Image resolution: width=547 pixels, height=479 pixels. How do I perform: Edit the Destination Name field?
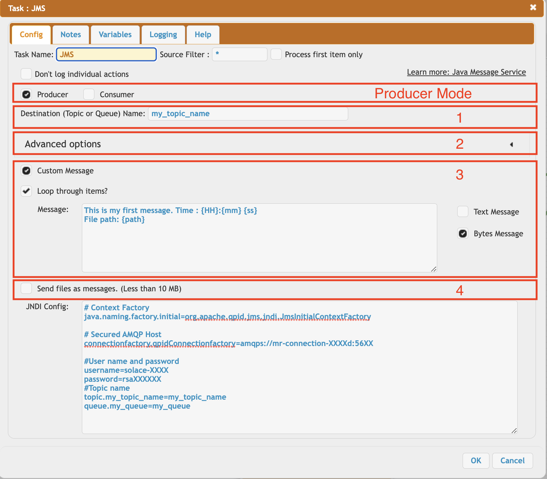(248, 114)
